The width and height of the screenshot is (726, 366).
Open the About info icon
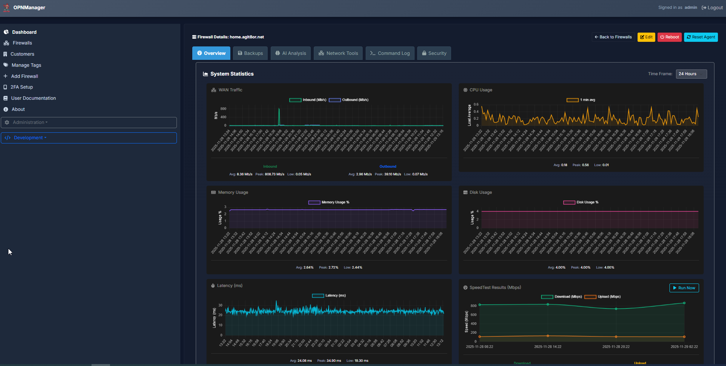click(6, 109)
